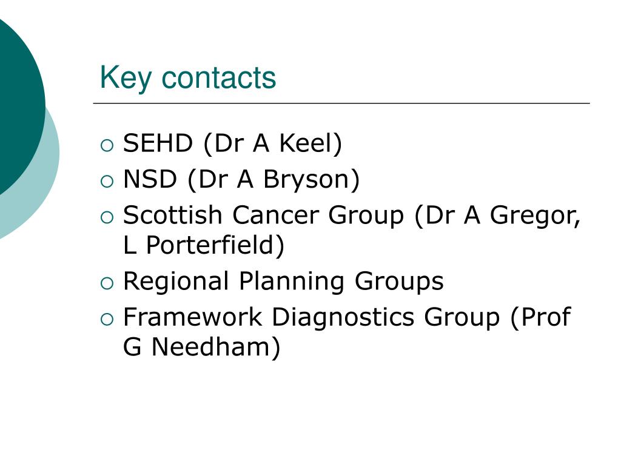The image size is (621, 465).
Task: Click the word Prof in last bullet
Action: [546, 317]
